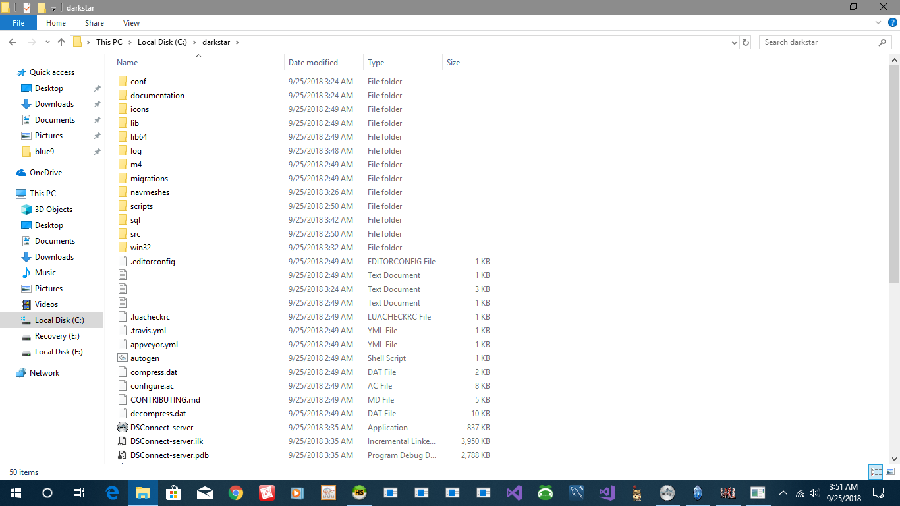The image size is (900, 506).
Task: Navigate to Local Disk (C:) breadcrumb
Action: [x=162, y=42]
